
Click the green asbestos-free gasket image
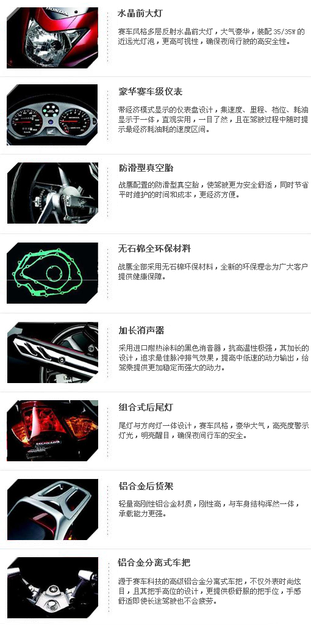pos(52,273)
